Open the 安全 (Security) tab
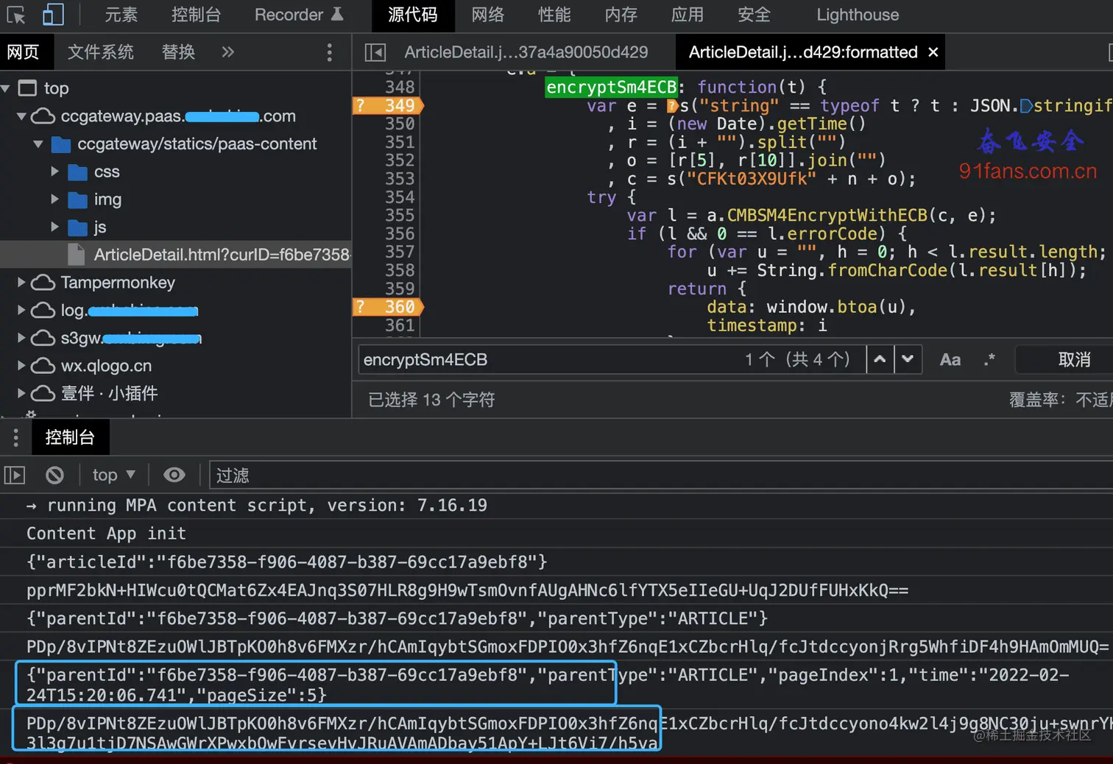This screenshot has width=1113, height=764. click(754, 15)
